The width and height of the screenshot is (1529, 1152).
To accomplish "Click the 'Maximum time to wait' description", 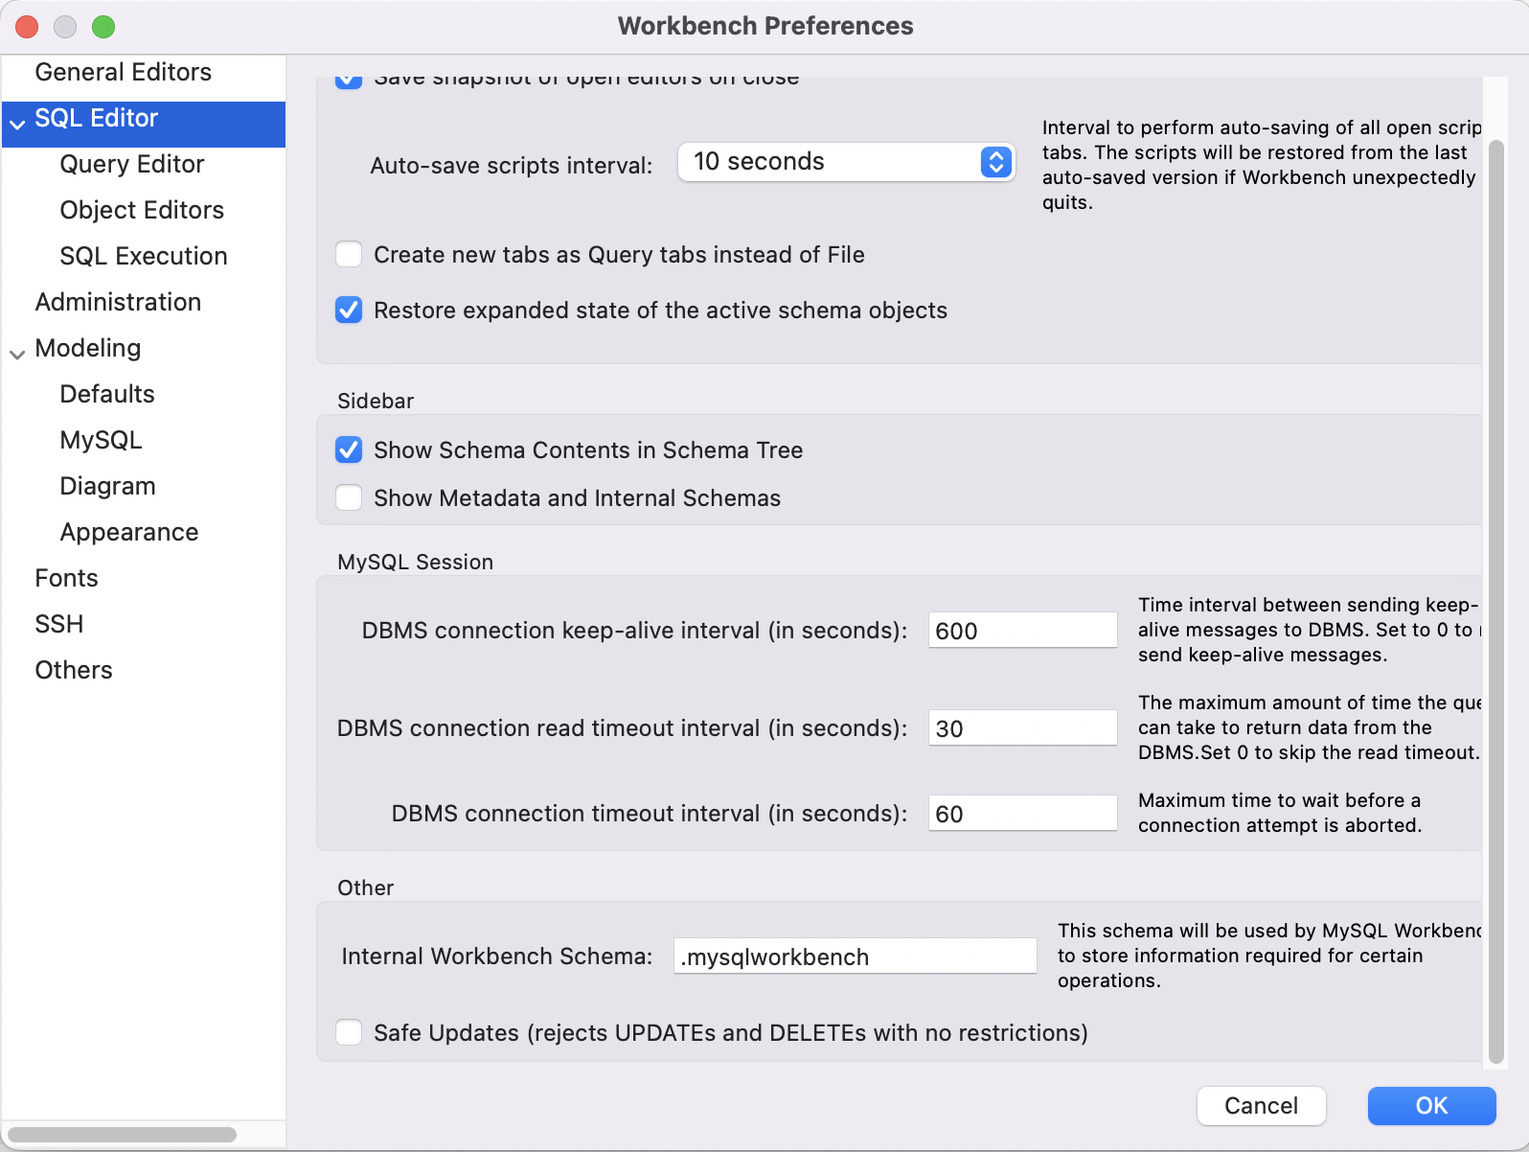I will point(1280,813).
